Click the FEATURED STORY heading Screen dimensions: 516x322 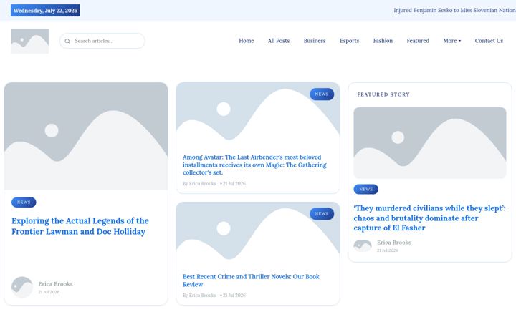pos(383,94)
